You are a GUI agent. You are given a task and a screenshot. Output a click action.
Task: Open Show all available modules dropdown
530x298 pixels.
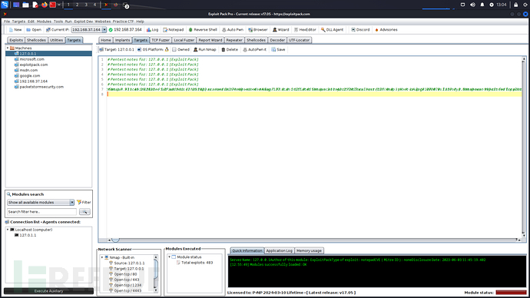pos(72,203)
